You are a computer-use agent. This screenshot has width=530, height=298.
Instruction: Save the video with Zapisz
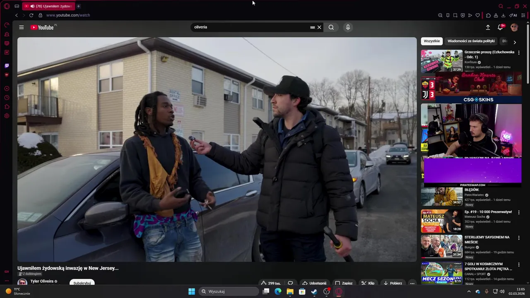tap(344, 283)
